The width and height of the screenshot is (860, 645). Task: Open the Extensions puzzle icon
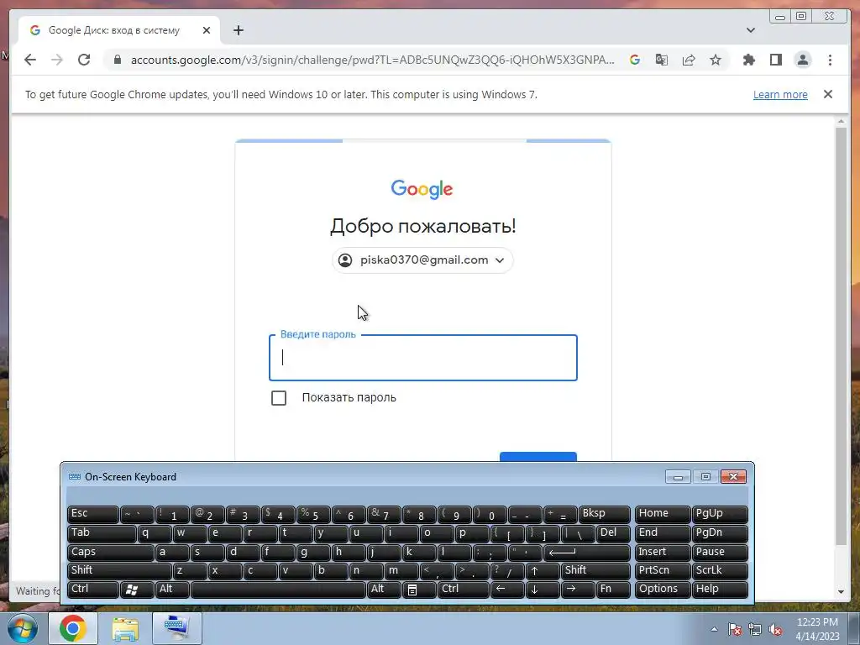click(x=748, y=60)
